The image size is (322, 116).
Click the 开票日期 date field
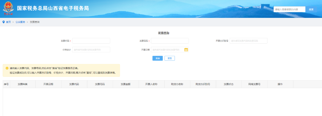[x=170, y=50]
